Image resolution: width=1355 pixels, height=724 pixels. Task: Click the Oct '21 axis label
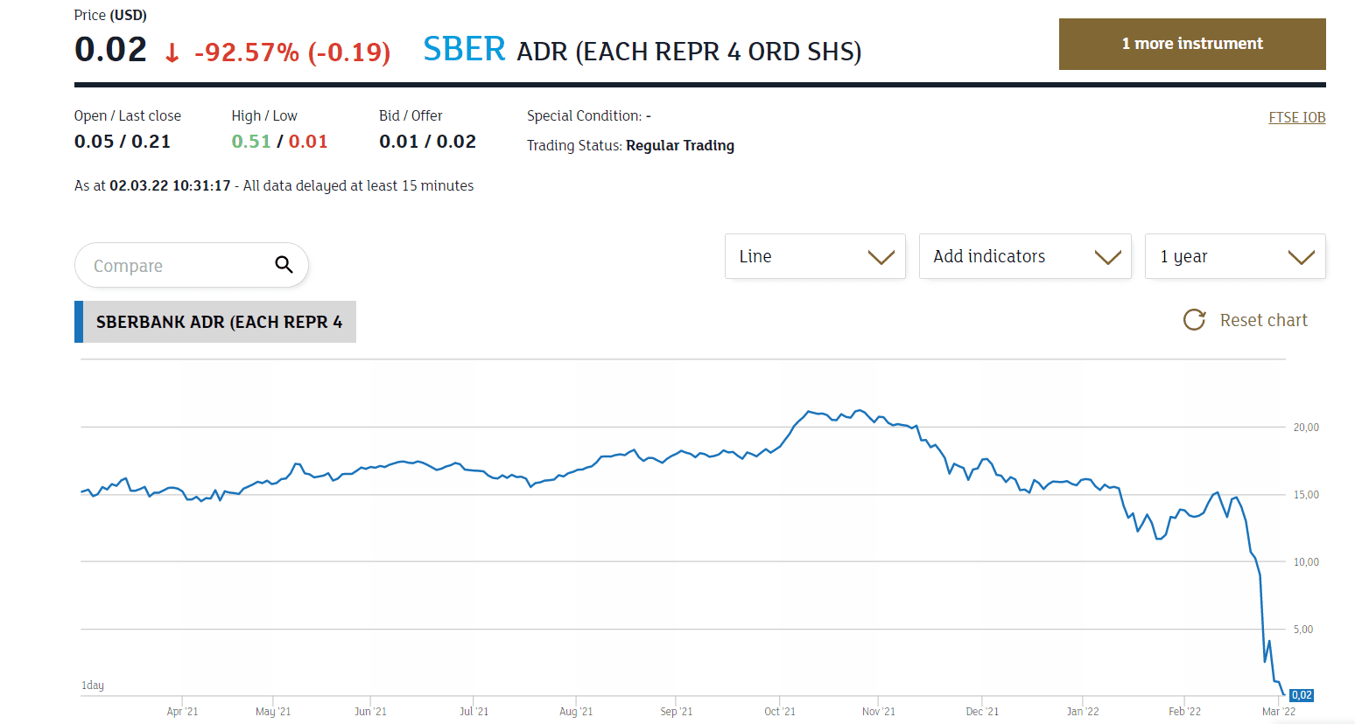(780, 711)
